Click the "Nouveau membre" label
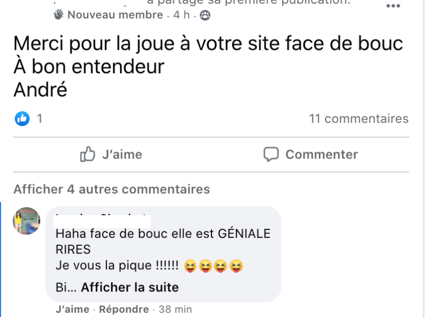Screen dimensions: 425x318 pos(115,15)
